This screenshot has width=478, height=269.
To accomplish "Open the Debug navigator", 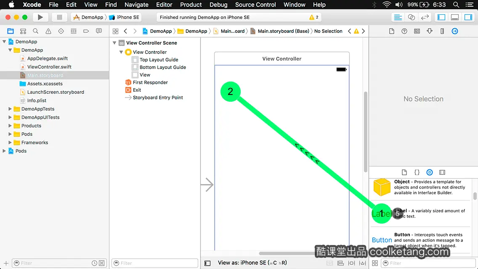I will pos(74,31).
